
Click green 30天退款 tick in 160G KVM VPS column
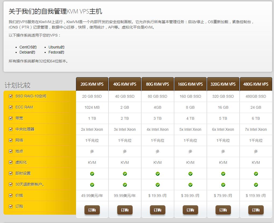pos(190,185)
